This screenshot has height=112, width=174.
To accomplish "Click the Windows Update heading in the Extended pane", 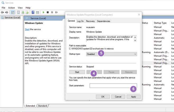I will point(34,23).
